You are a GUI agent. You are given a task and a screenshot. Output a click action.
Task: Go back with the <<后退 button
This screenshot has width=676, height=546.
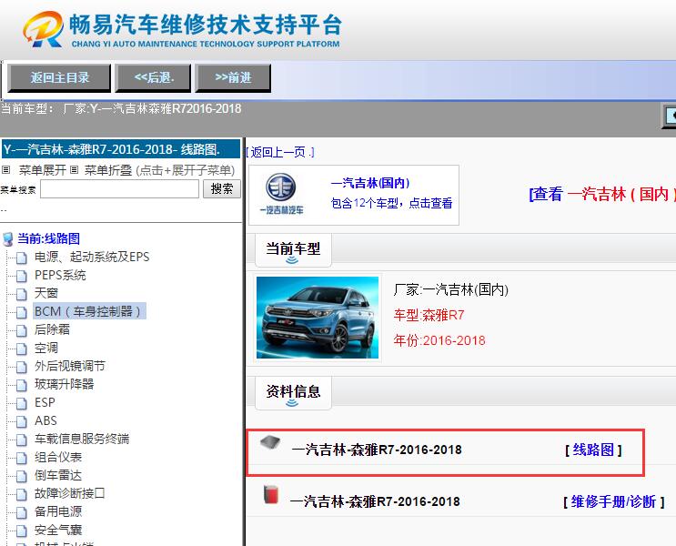(x=153, y=77)
